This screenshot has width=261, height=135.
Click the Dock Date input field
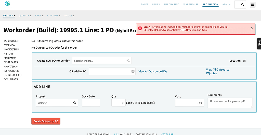pos(91,103)
